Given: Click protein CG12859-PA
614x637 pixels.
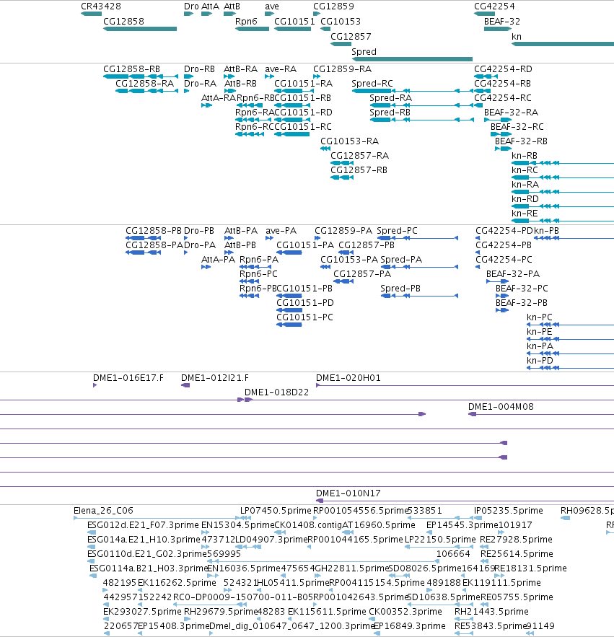Looking at the screenshot, I should pyautogui.click(x=343, y=231).
